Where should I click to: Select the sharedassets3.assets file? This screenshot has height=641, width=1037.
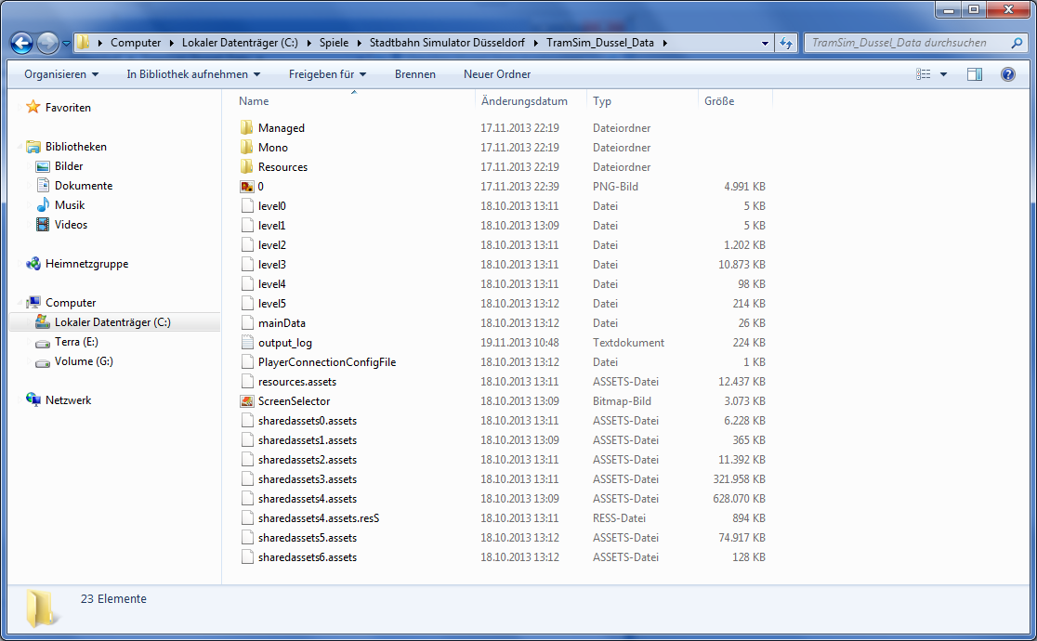click(x=308, y=479)
